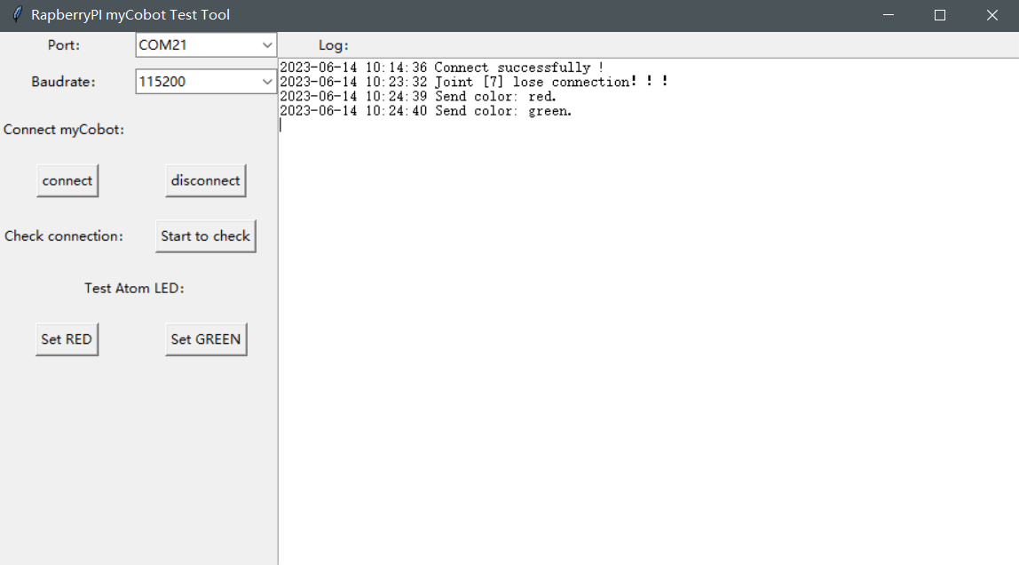The image size is (1019, 565).
Task: Start the connection check
Action: point(205,236)
